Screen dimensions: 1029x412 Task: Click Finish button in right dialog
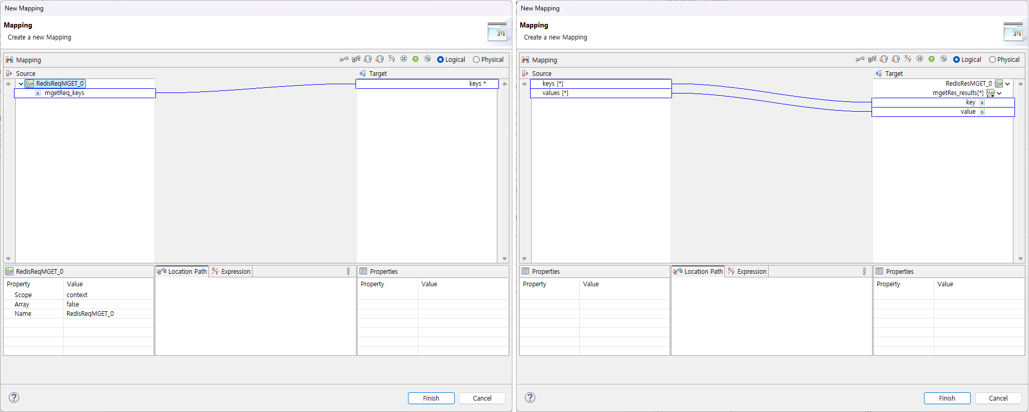point(947,398)
